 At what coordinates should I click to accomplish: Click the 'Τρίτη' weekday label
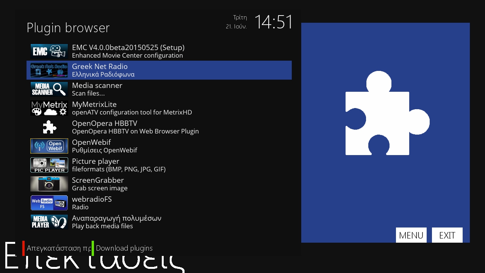(x=240, y=17)
